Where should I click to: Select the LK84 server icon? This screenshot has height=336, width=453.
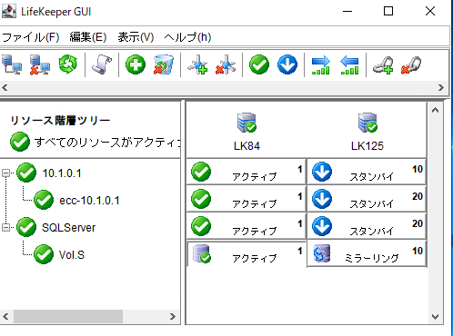[x=247, y=123]
